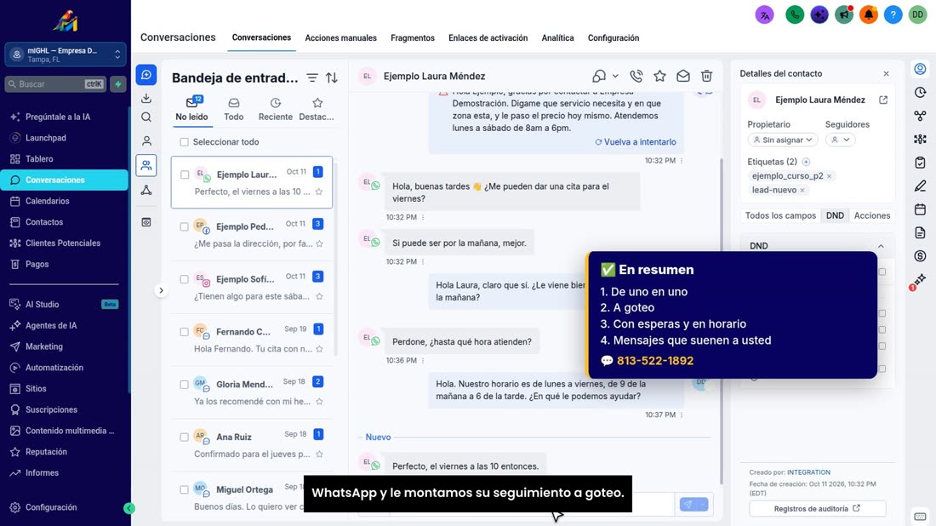Remove the lead-nuevo tag

pyautogui.click(x=802, y=191)
